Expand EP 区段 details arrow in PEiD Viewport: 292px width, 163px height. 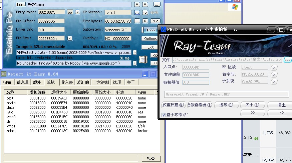pos(274,68)
